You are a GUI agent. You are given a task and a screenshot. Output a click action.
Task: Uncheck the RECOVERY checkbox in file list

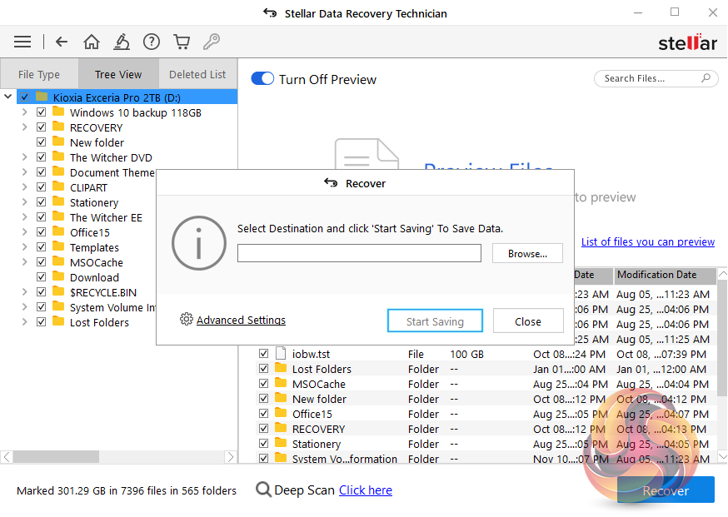tap(264, 429)
